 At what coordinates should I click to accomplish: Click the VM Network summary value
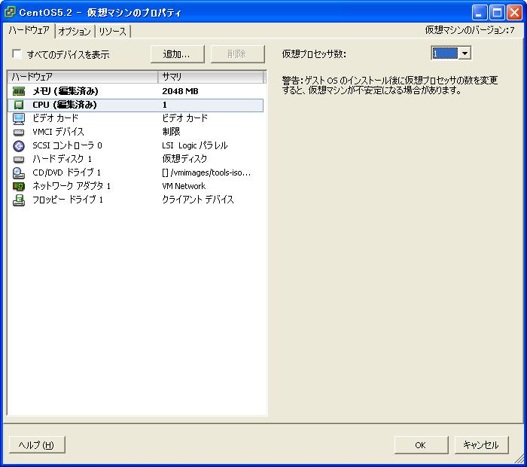tap(184, 186)
